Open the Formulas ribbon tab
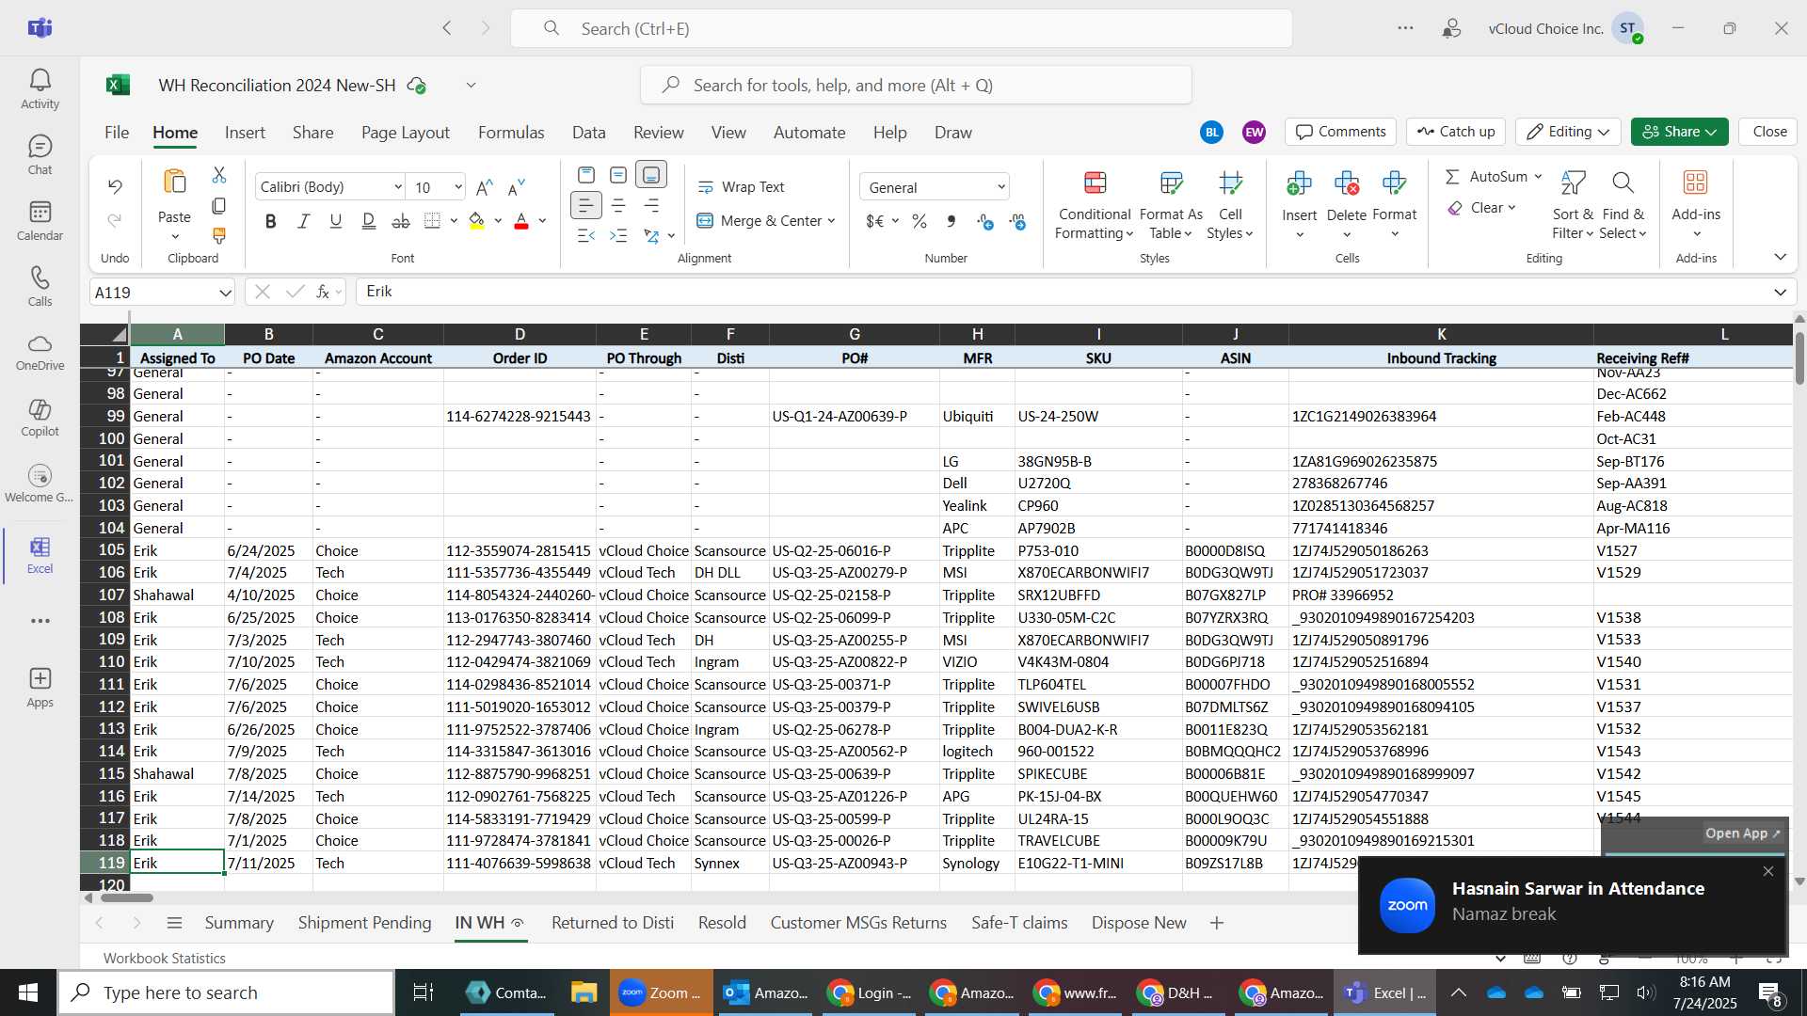 [511, 133]
